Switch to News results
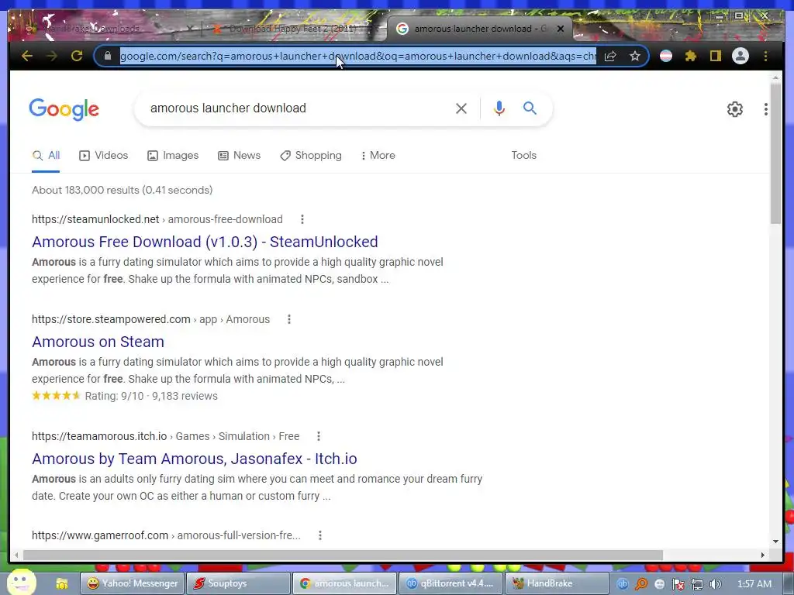The image size is (794, 595). pos(239,155)
